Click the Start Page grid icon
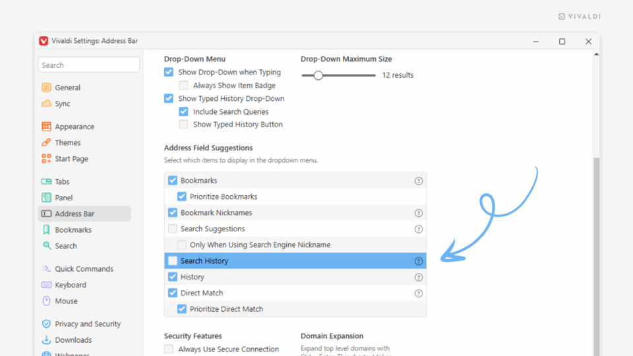The image size is (633, 356). (x=46, y=159)
